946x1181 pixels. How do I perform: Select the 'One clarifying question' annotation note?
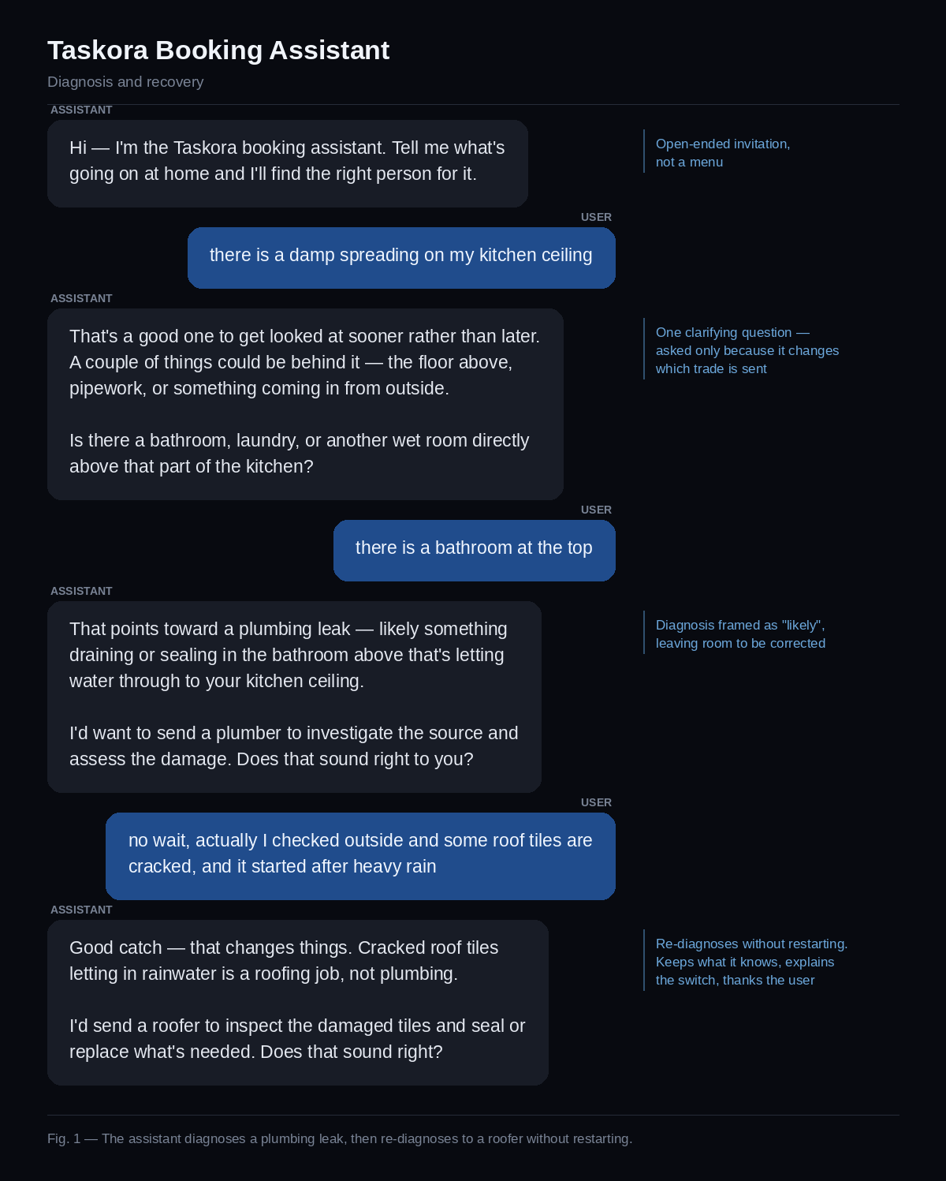(x=747, y=350)
